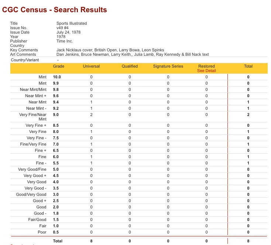This screenshot has height=245, width=271.
Task: Click the "Grade" column header
Action: (x=58, y=66)
